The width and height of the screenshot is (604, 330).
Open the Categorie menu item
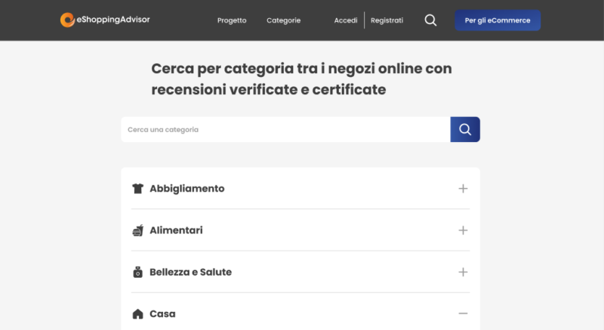(x=283, y=20)
